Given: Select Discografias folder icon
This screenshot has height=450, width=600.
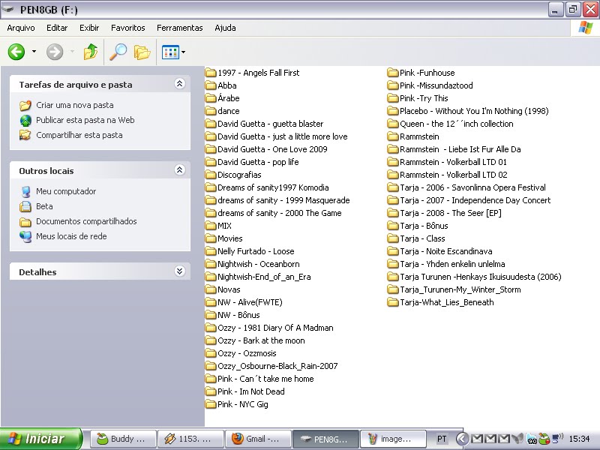Looking at the screenshot, I should (x=211, y=175).
